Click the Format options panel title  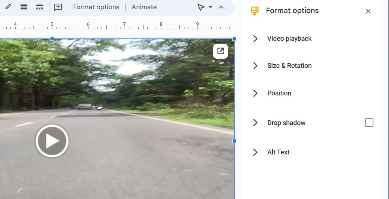click(x=292, y=11)
